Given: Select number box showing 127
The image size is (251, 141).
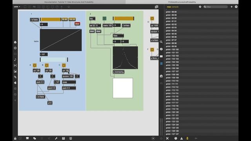Looking at the screenshot, I should [44, 54].
